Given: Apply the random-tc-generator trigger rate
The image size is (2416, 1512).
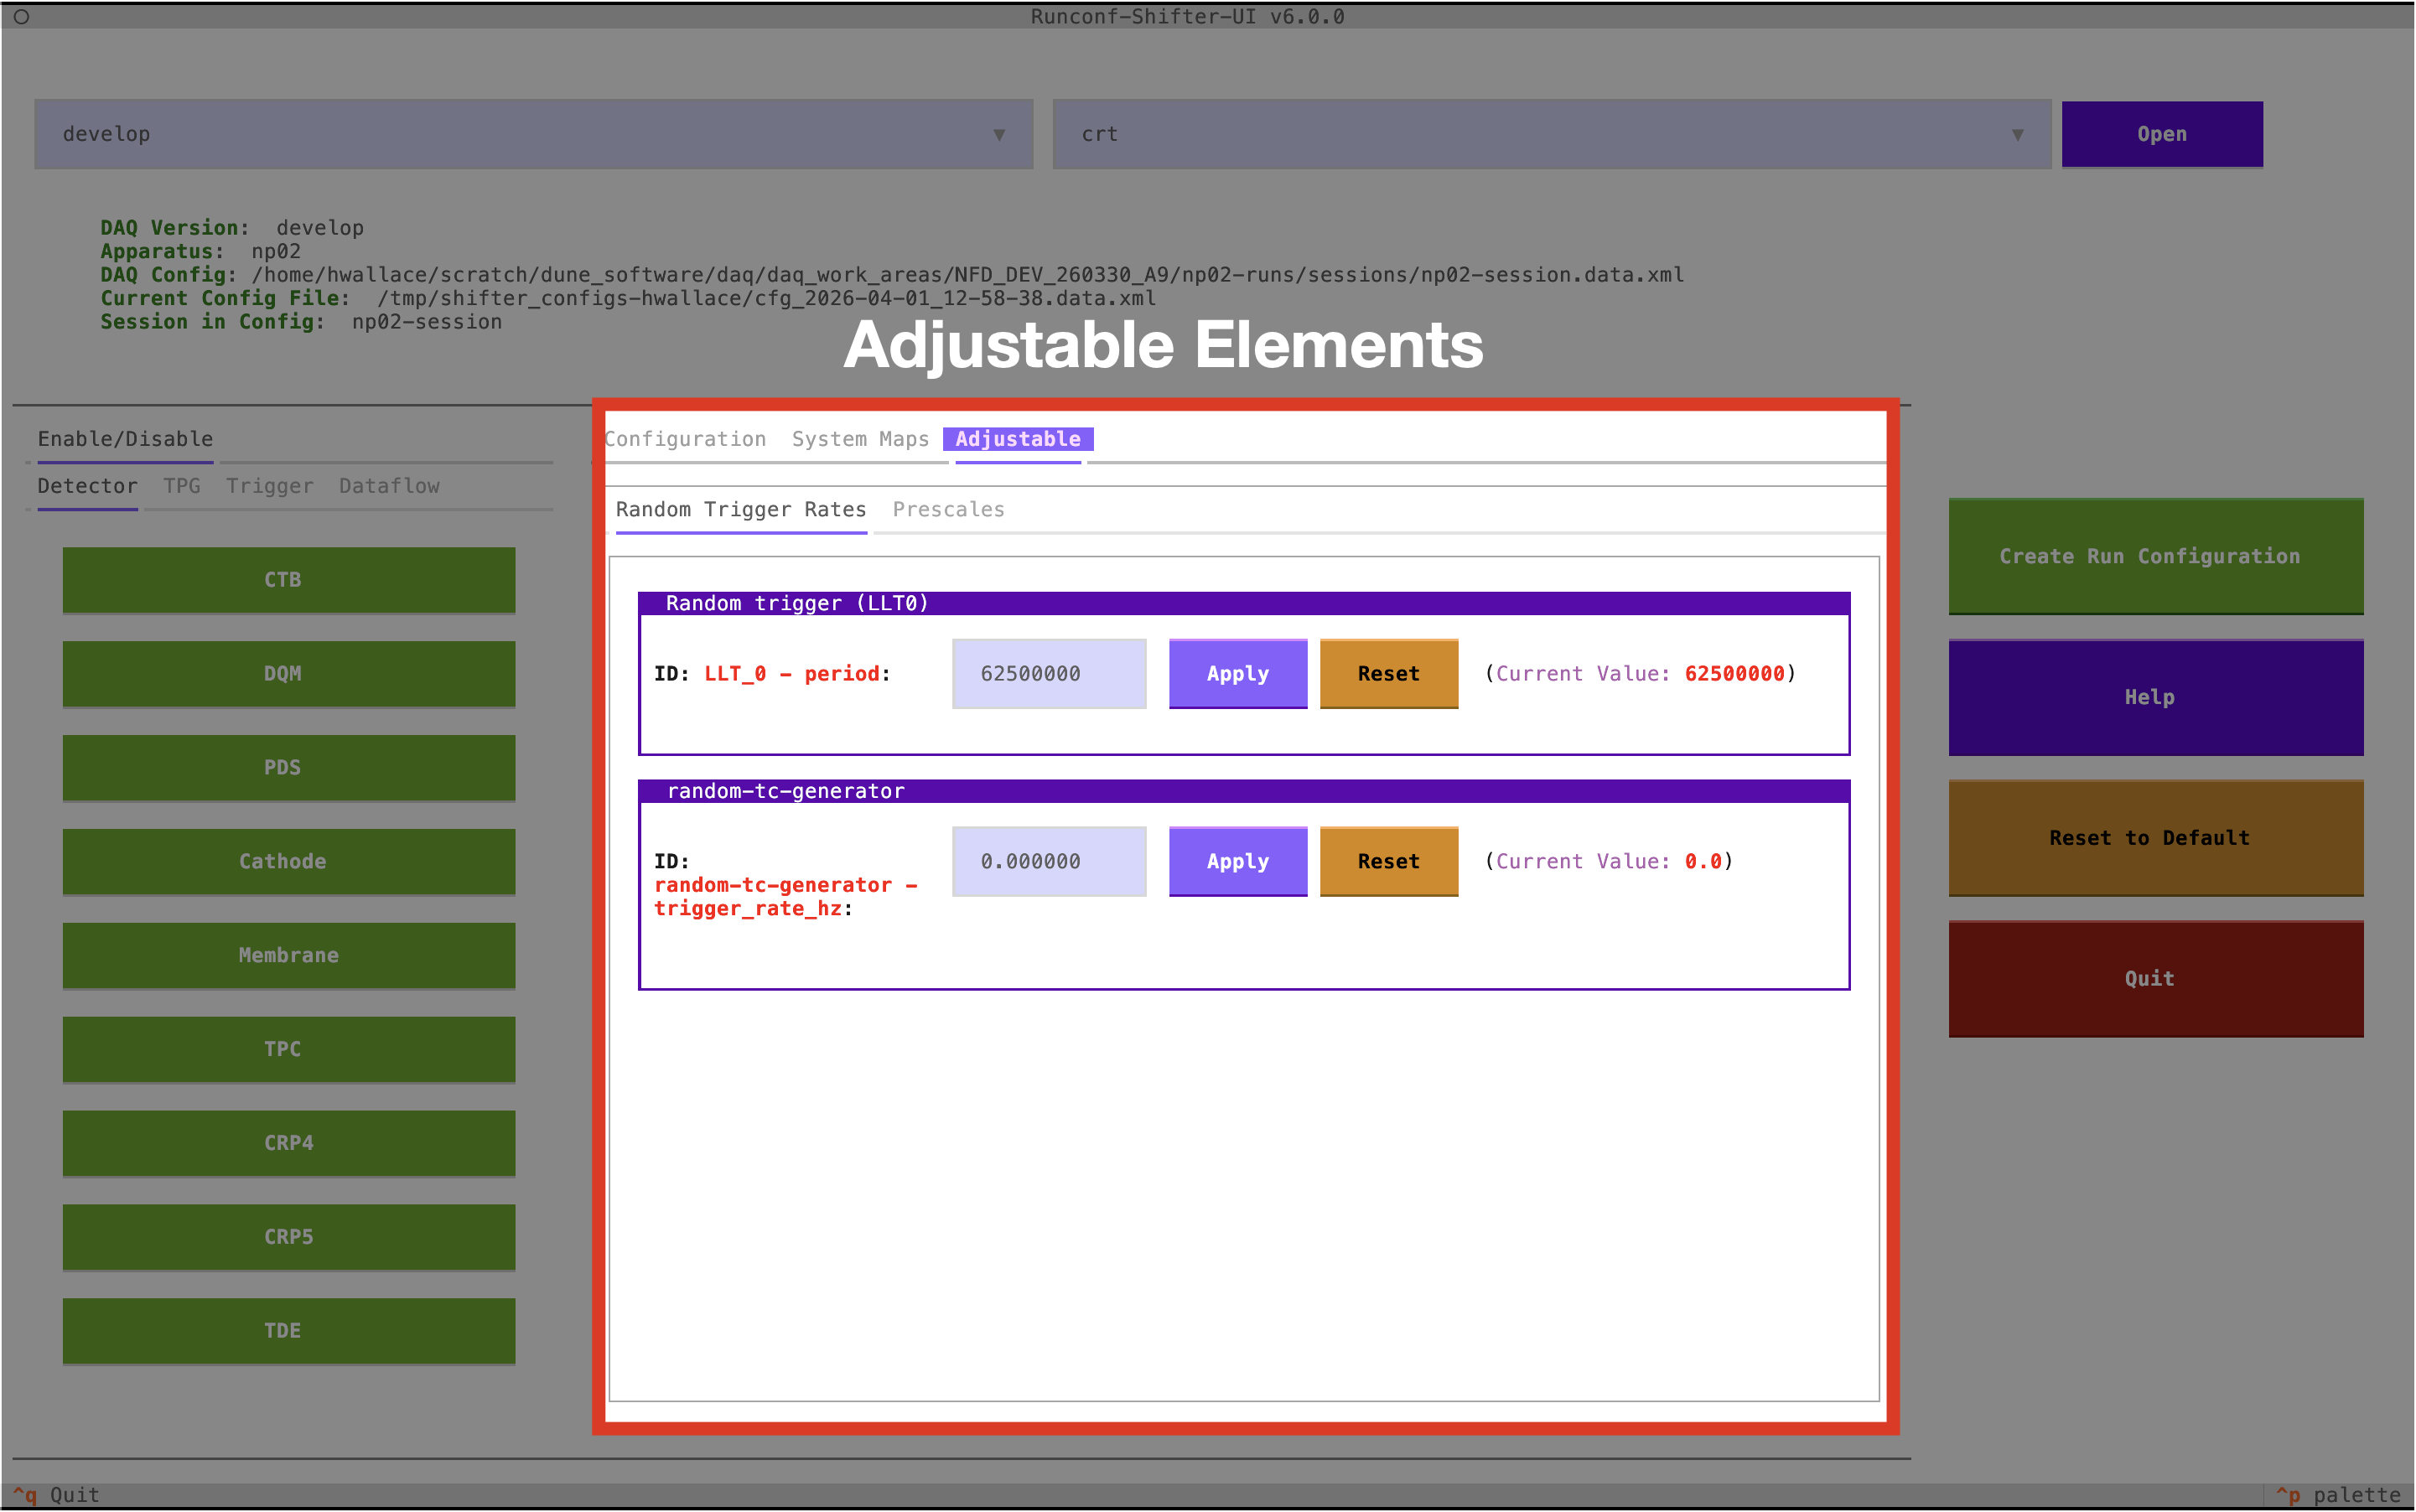Looking at the screenshot, I should coord(1238,862).
